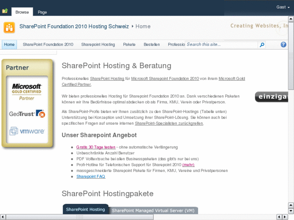294x220 pixels.
Task: Click the GeoTrust partner logo
Action: (x=27, y=114)
